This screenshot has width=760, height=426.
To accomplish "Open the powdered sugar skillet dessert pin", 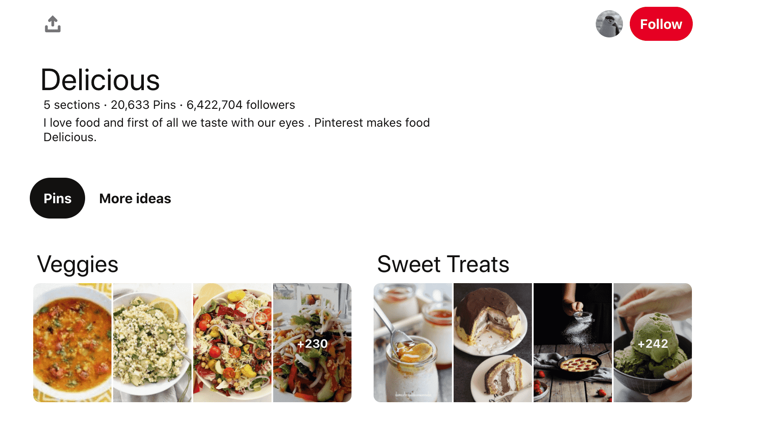I will (x=573, y=343).
